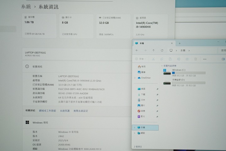Click the monitor icon in address bar
Screen dimensions: 226x151
coord(171,51)
